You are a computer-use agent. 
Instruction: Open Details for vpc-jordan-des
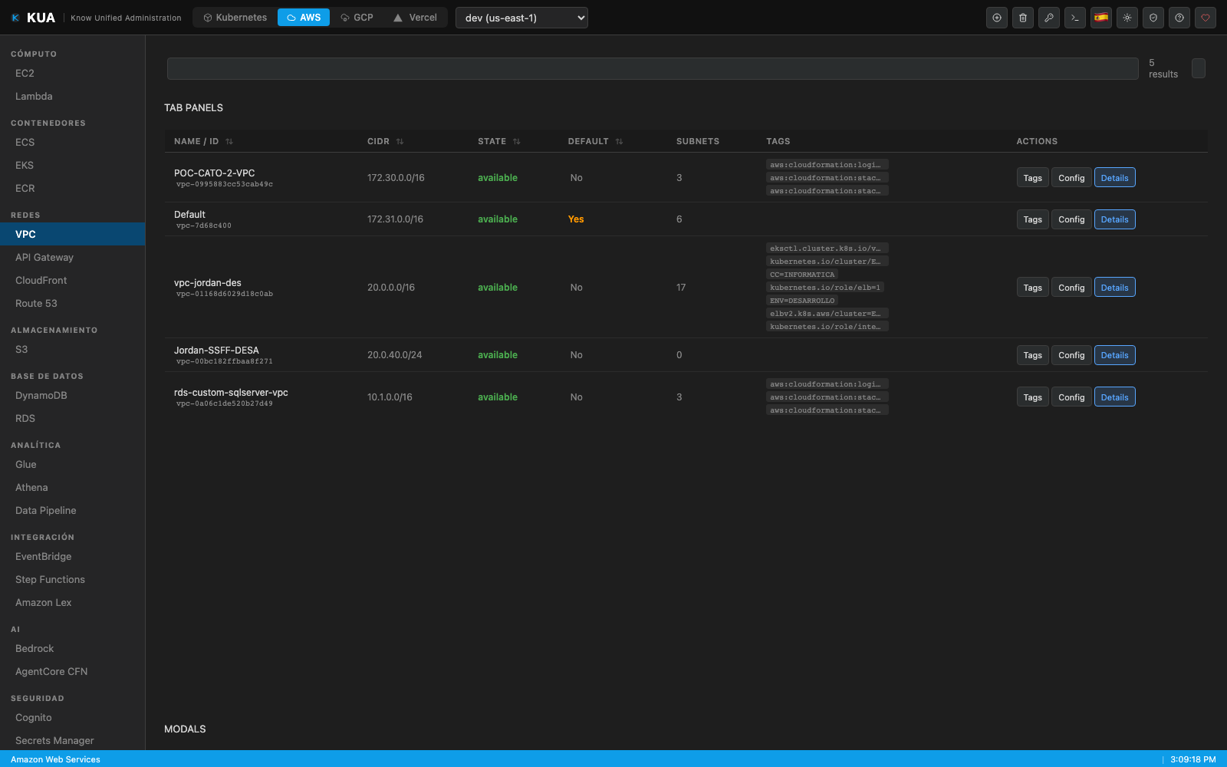coord(1114,288)
